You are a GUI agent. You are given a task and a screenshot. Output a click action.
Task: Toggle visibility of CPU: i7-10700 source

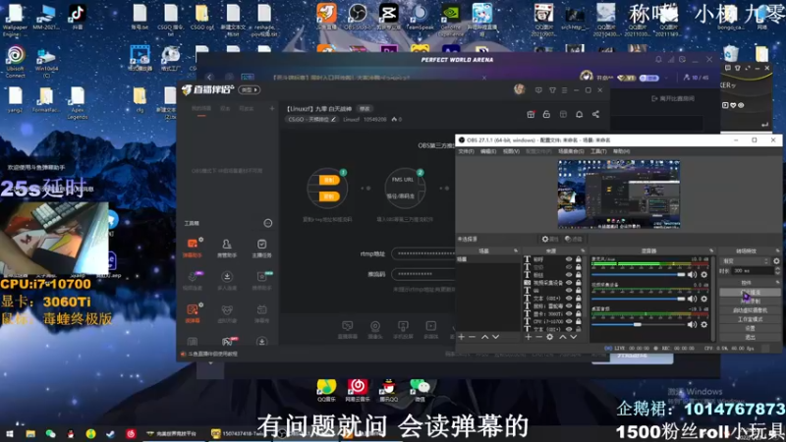click(x=569, y=321)
